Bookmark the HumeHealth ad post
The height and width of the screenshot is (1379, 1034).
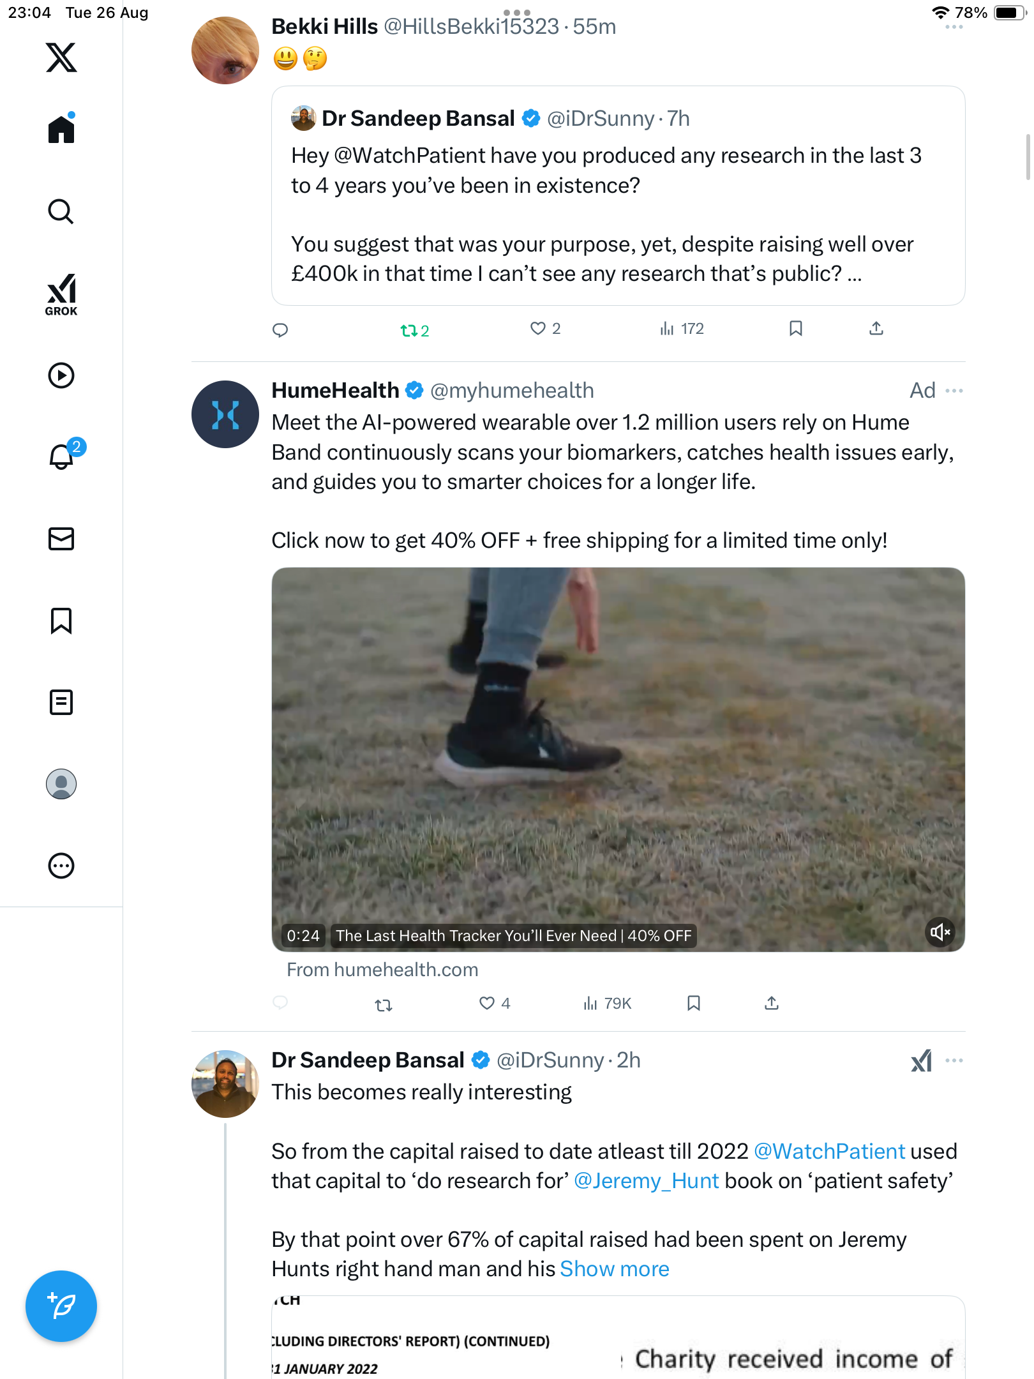tap(694, 1004)
